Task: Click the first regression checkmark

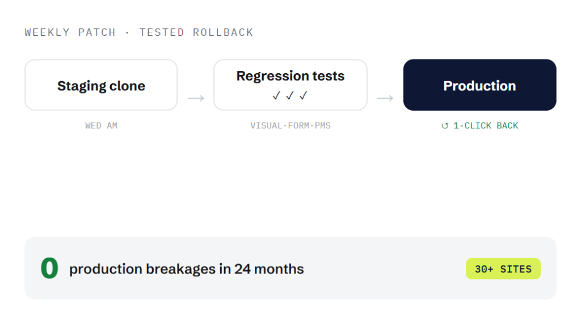Action: pyautogui.click(x=276, y=96)
